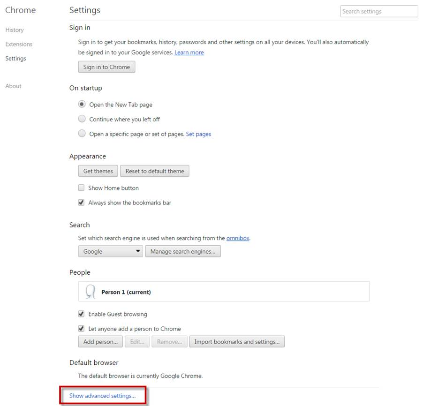
Task: Click Import bookmarks and settings button
Action: coord(237,341)
